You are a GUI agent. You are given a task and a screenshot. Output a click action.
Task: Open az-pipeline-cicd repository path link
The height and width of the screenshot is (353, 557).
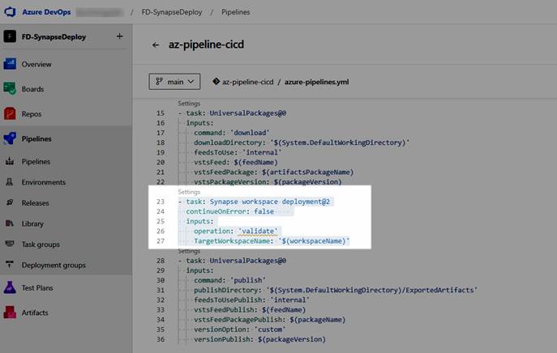click(248, 82)
